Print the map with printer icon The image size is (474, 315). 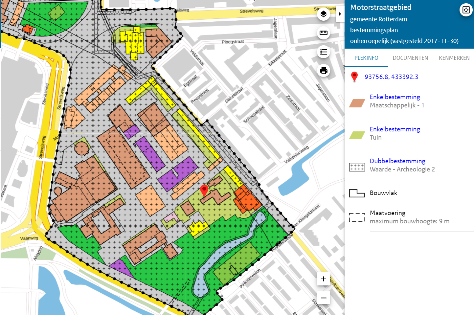pyautogui.click(x=324, y=71)
